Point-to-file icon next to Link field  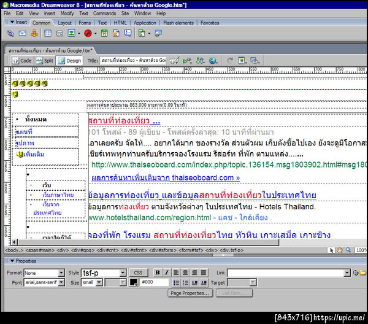point(356,273)
